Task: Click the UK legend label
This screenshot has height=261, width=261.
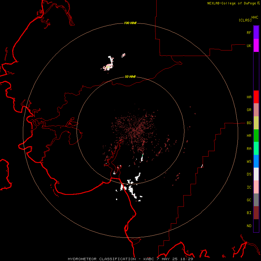Action: click(x=249, y=46)
